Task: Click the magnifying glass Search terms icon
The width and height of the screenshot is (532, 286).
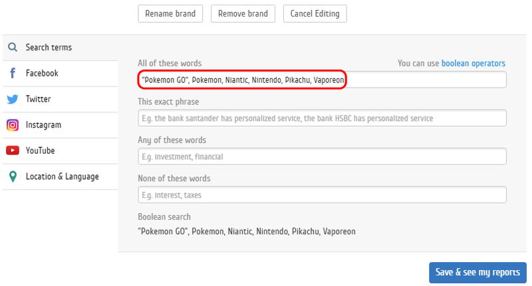Action: pyautogui.click(x=13, y=48)
